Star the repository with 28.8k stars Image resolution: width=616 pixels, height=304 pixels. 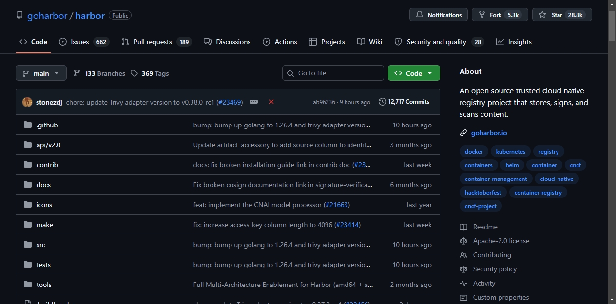[x=562, y=15]
